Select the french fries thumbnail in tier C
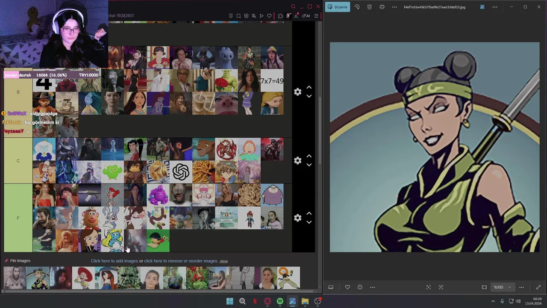This screenshot has width=547, height=308. [203, 172]
